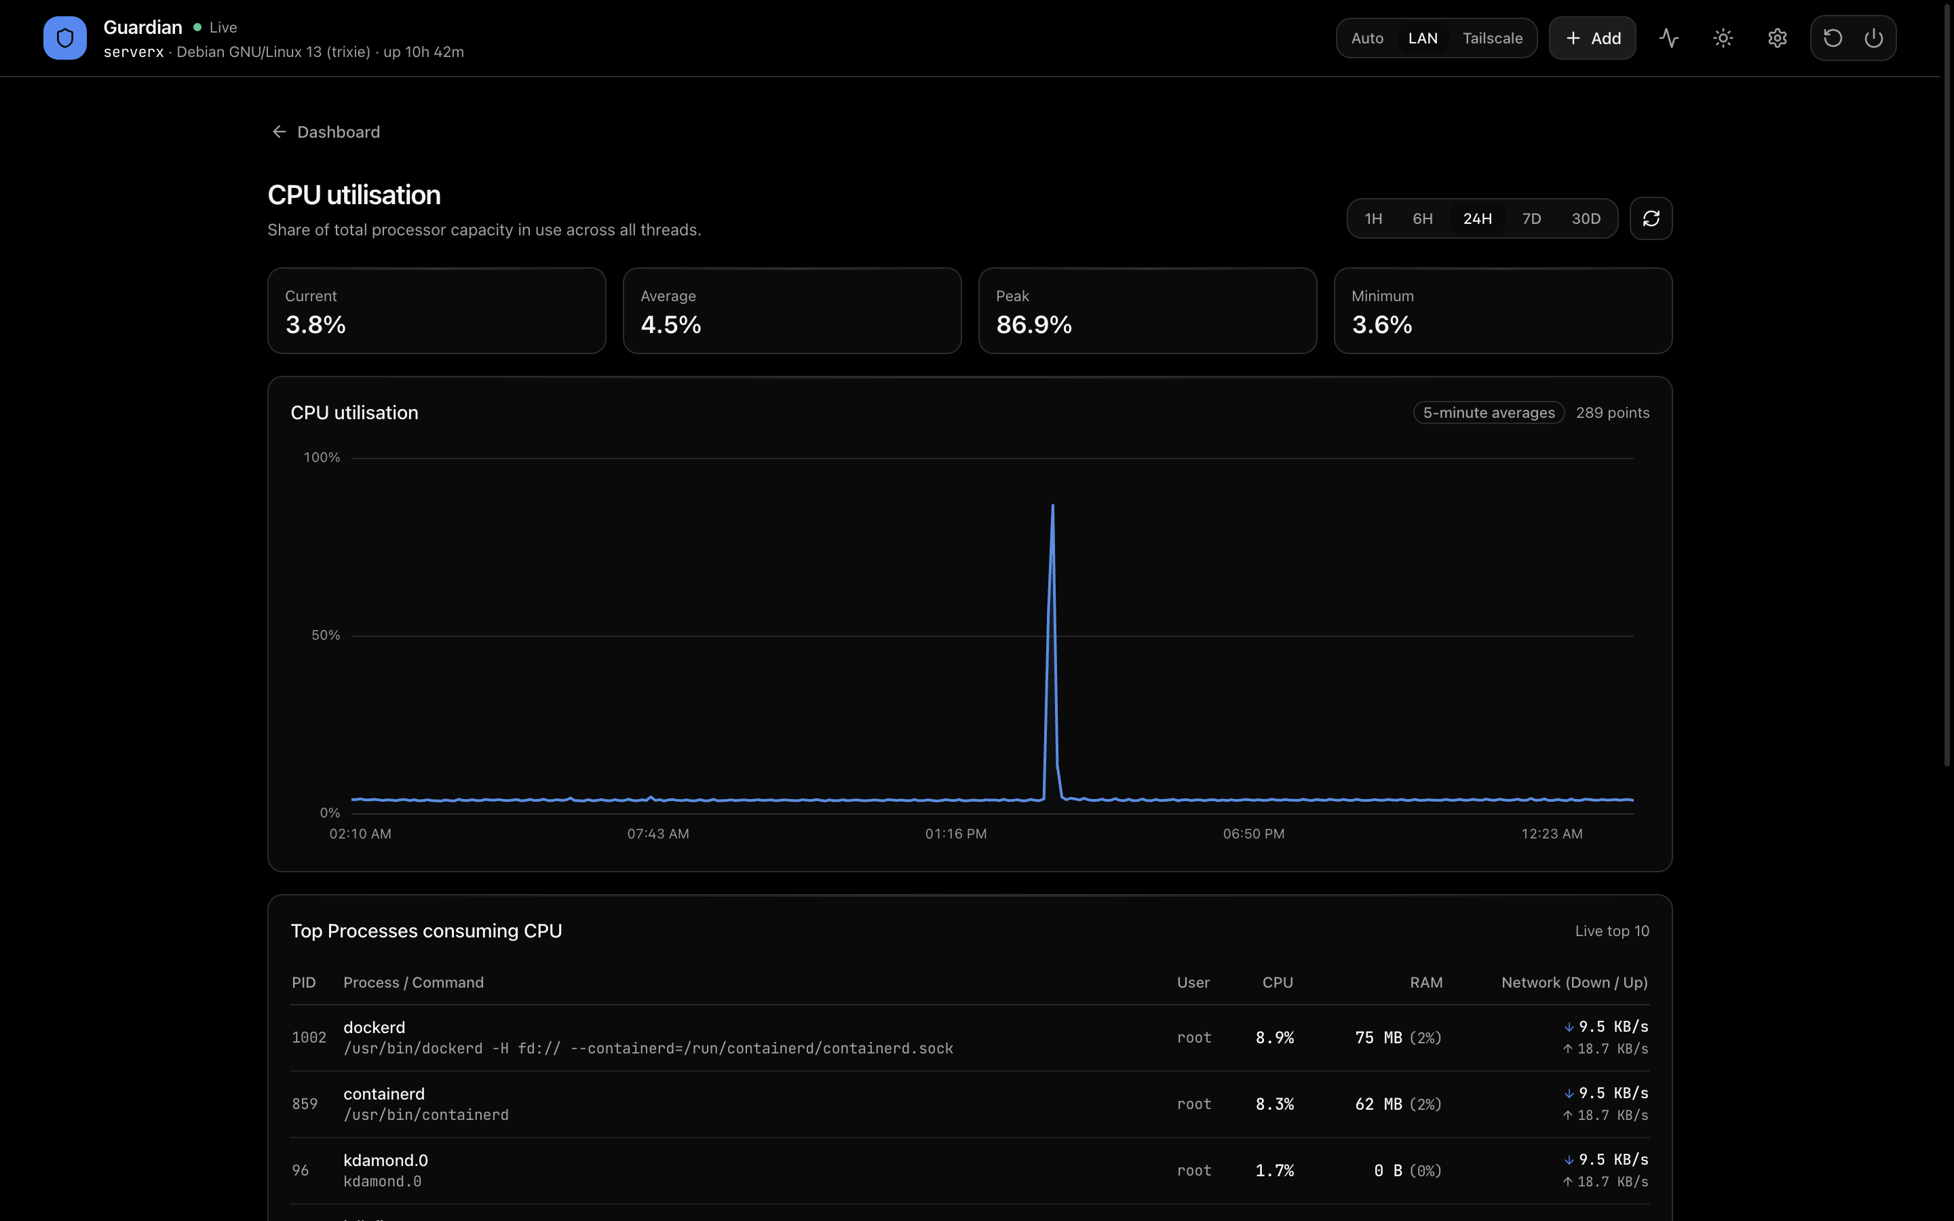Click the serverx hostname text
Image resolution: width=1954 pixels, height=1221 pixels.
point(133,52)
